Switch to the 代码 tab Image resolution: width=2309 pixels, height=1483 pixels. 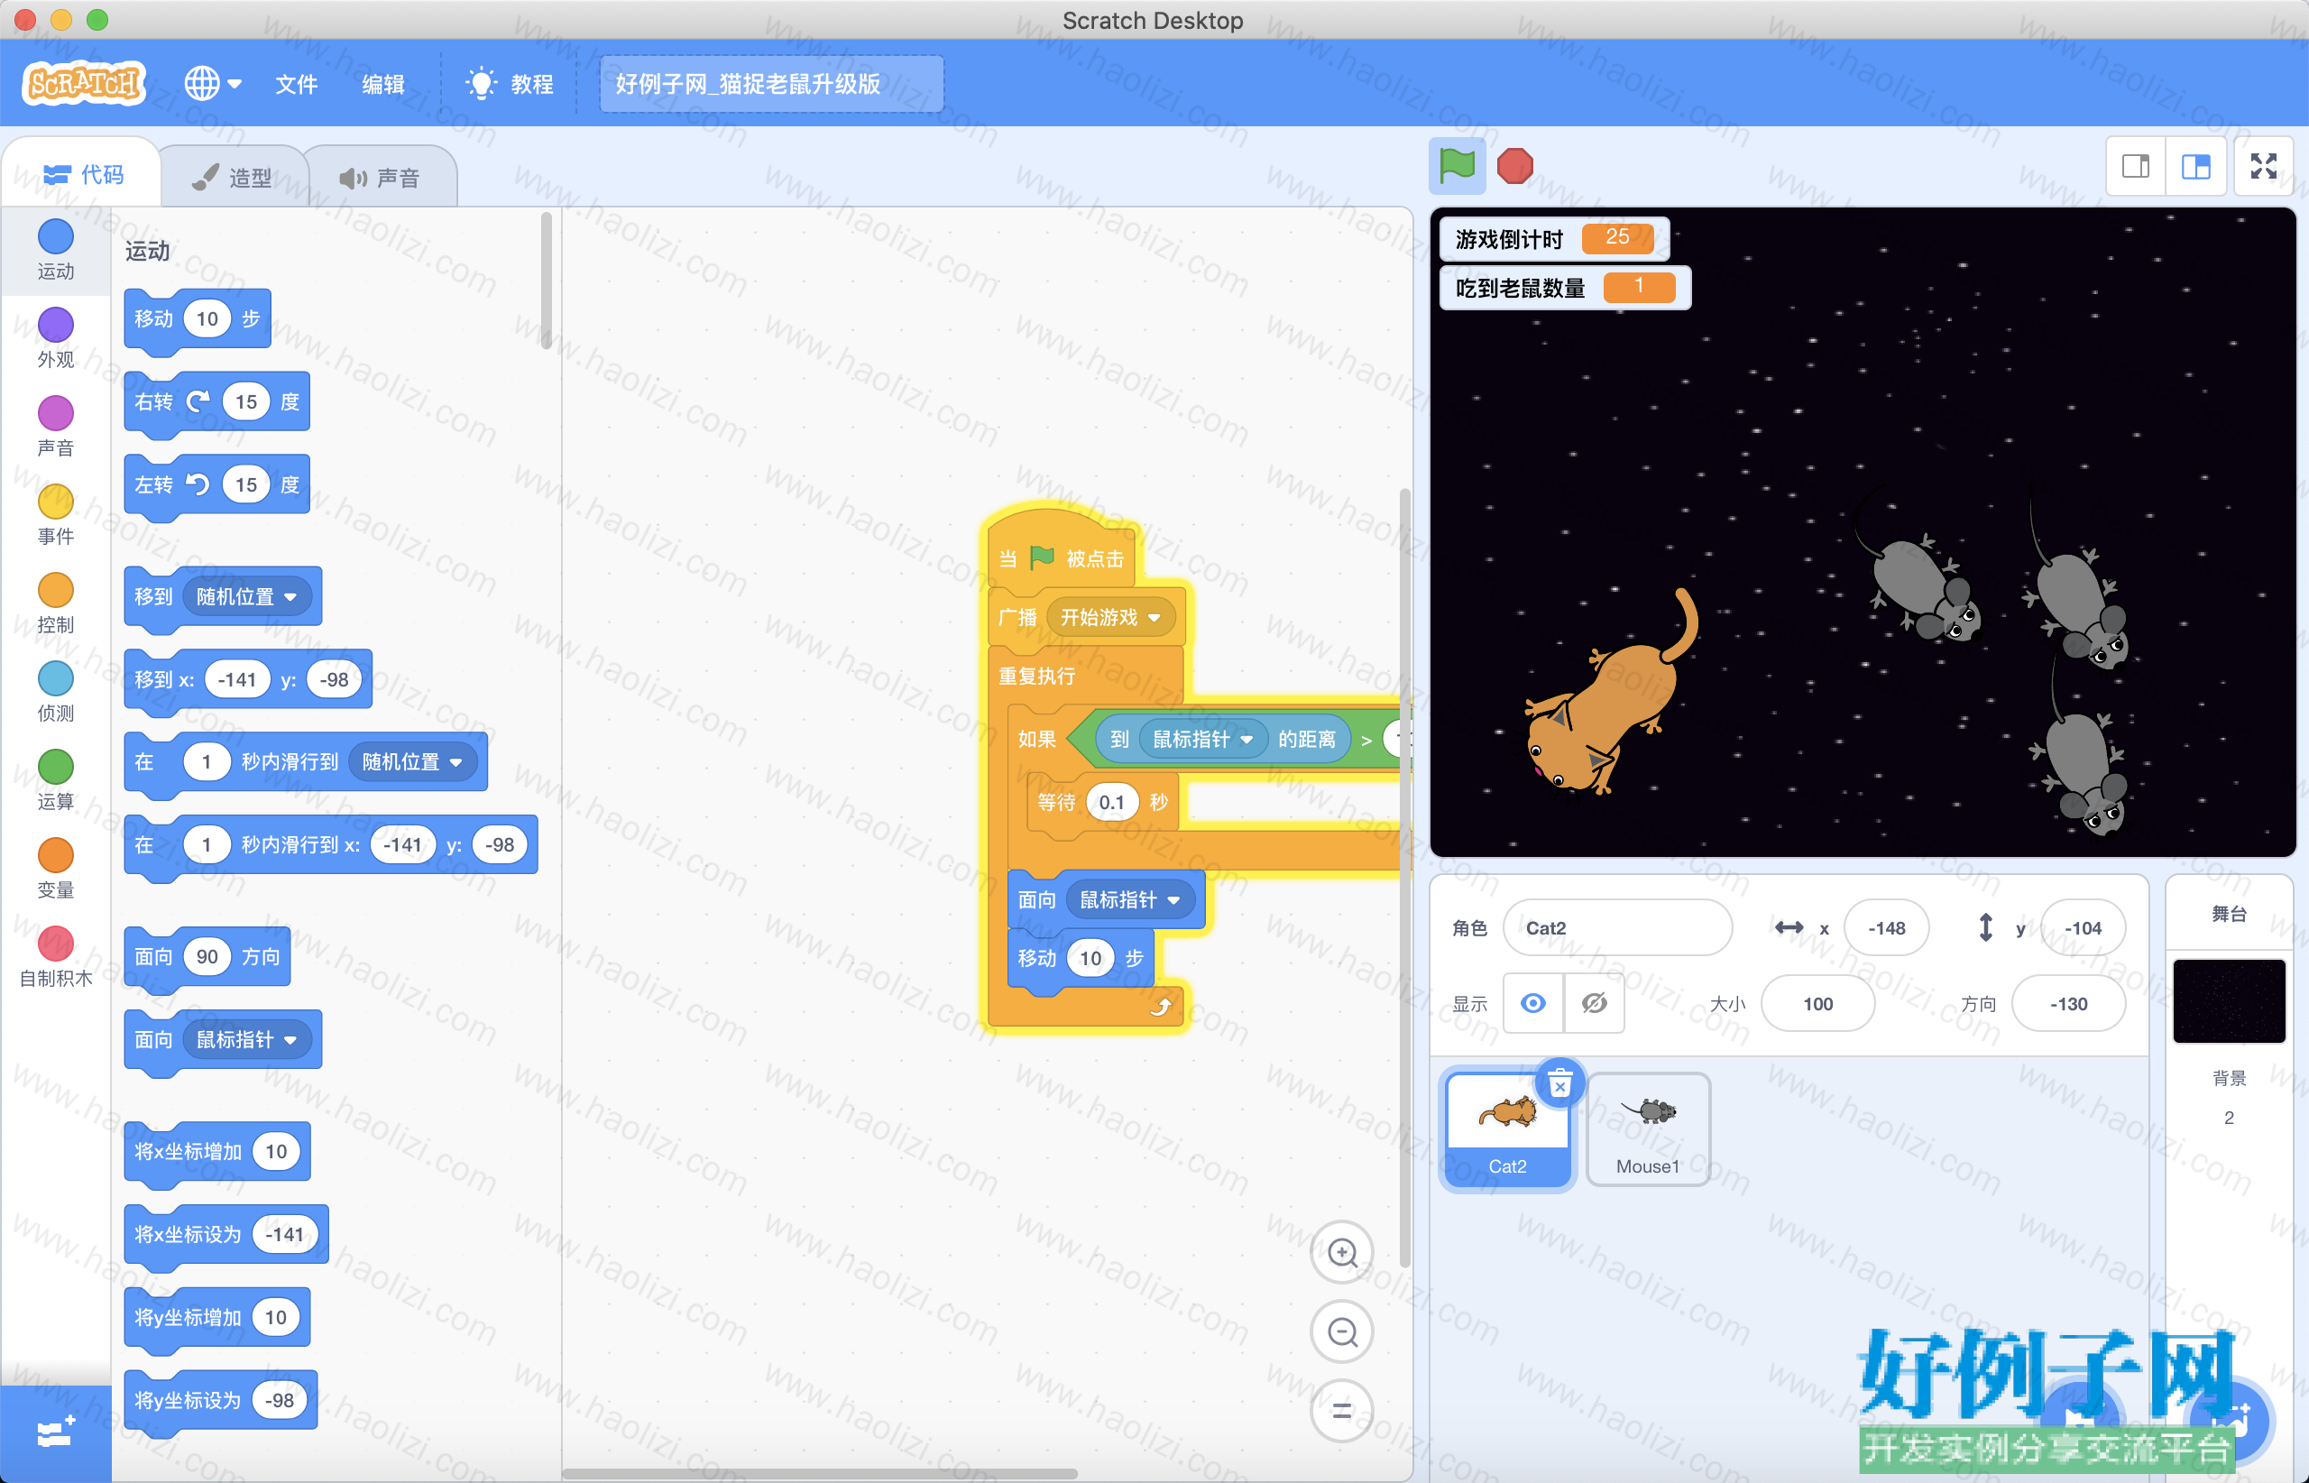tap(83, 174)
